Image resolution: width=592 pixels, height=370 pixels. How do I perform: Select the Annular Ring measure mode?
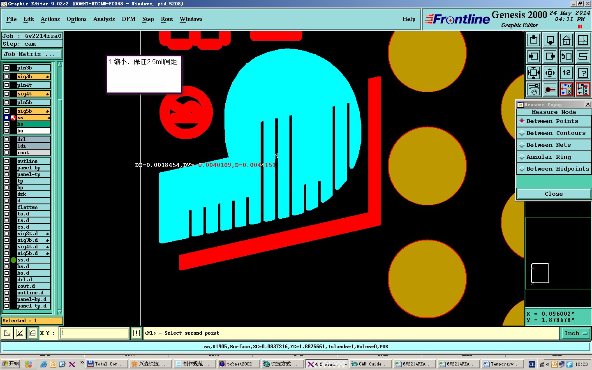point(554,157)
